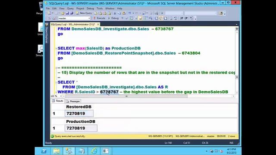
Task: Open the New Project dropdown arrow
Action: coord(53,13)
